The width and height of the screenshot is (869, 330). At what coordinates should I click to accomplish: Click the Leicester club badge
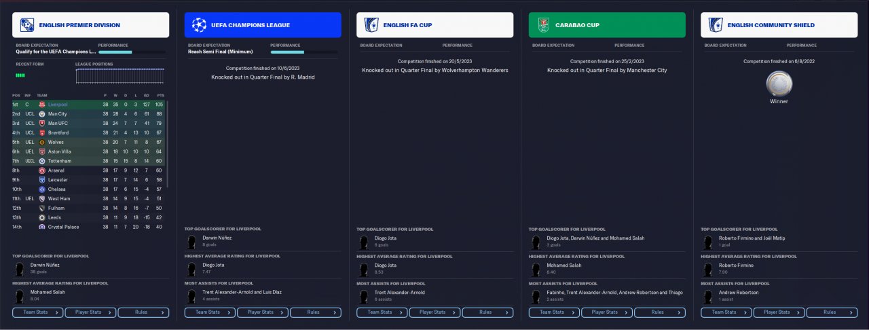point(42,180)
